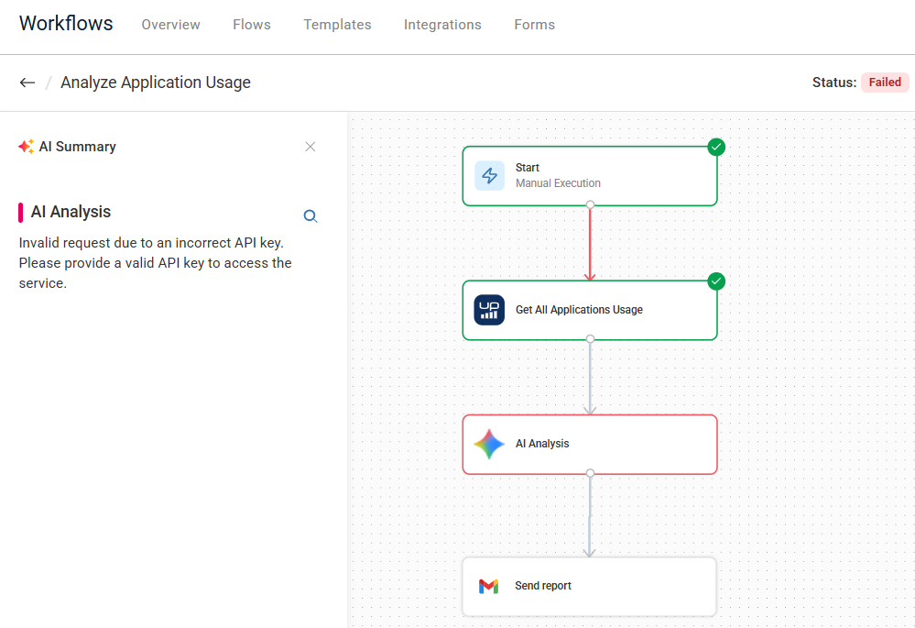Click the Gmail icon on the Send report node
Viewport: 915px width, 628px height.
coord(488,586)
